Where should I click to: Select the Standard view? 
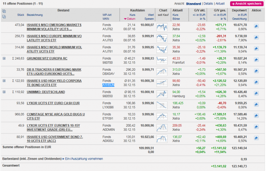(193, 3)
